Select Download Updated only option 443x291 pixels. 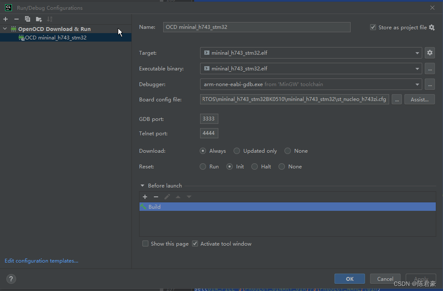click(237, 151)
